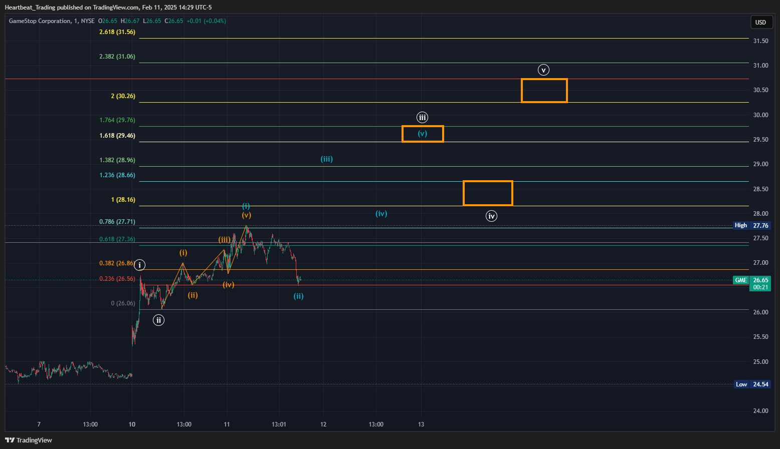
Task: Click the 1.382 (28.96) Fibonacci label
Action: (117, 160)
